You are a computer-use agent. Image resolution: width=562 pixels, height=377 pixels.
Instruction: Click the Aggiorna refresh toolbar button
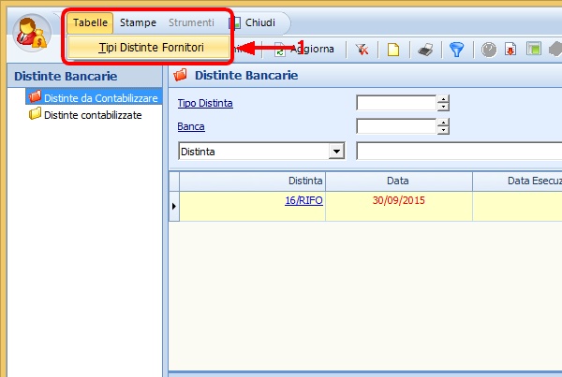point(303,49)
